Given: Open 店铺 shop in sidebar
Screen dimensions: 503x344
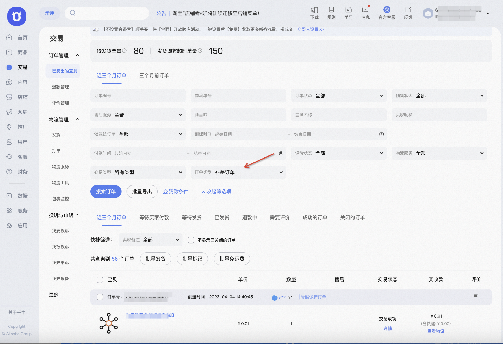Looking at the screenshot, I should coord(17,97).
